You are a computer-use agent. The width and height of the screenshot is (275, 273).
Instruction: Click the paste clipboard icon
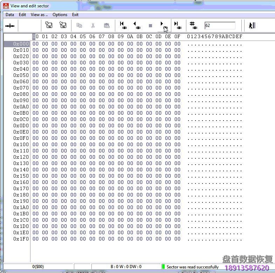(x=106, y=26)
